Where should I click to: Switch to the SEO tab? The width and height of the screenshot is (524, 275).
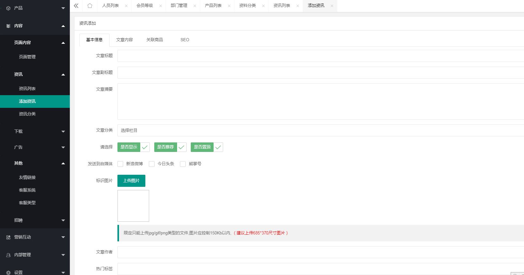[185, 40]
